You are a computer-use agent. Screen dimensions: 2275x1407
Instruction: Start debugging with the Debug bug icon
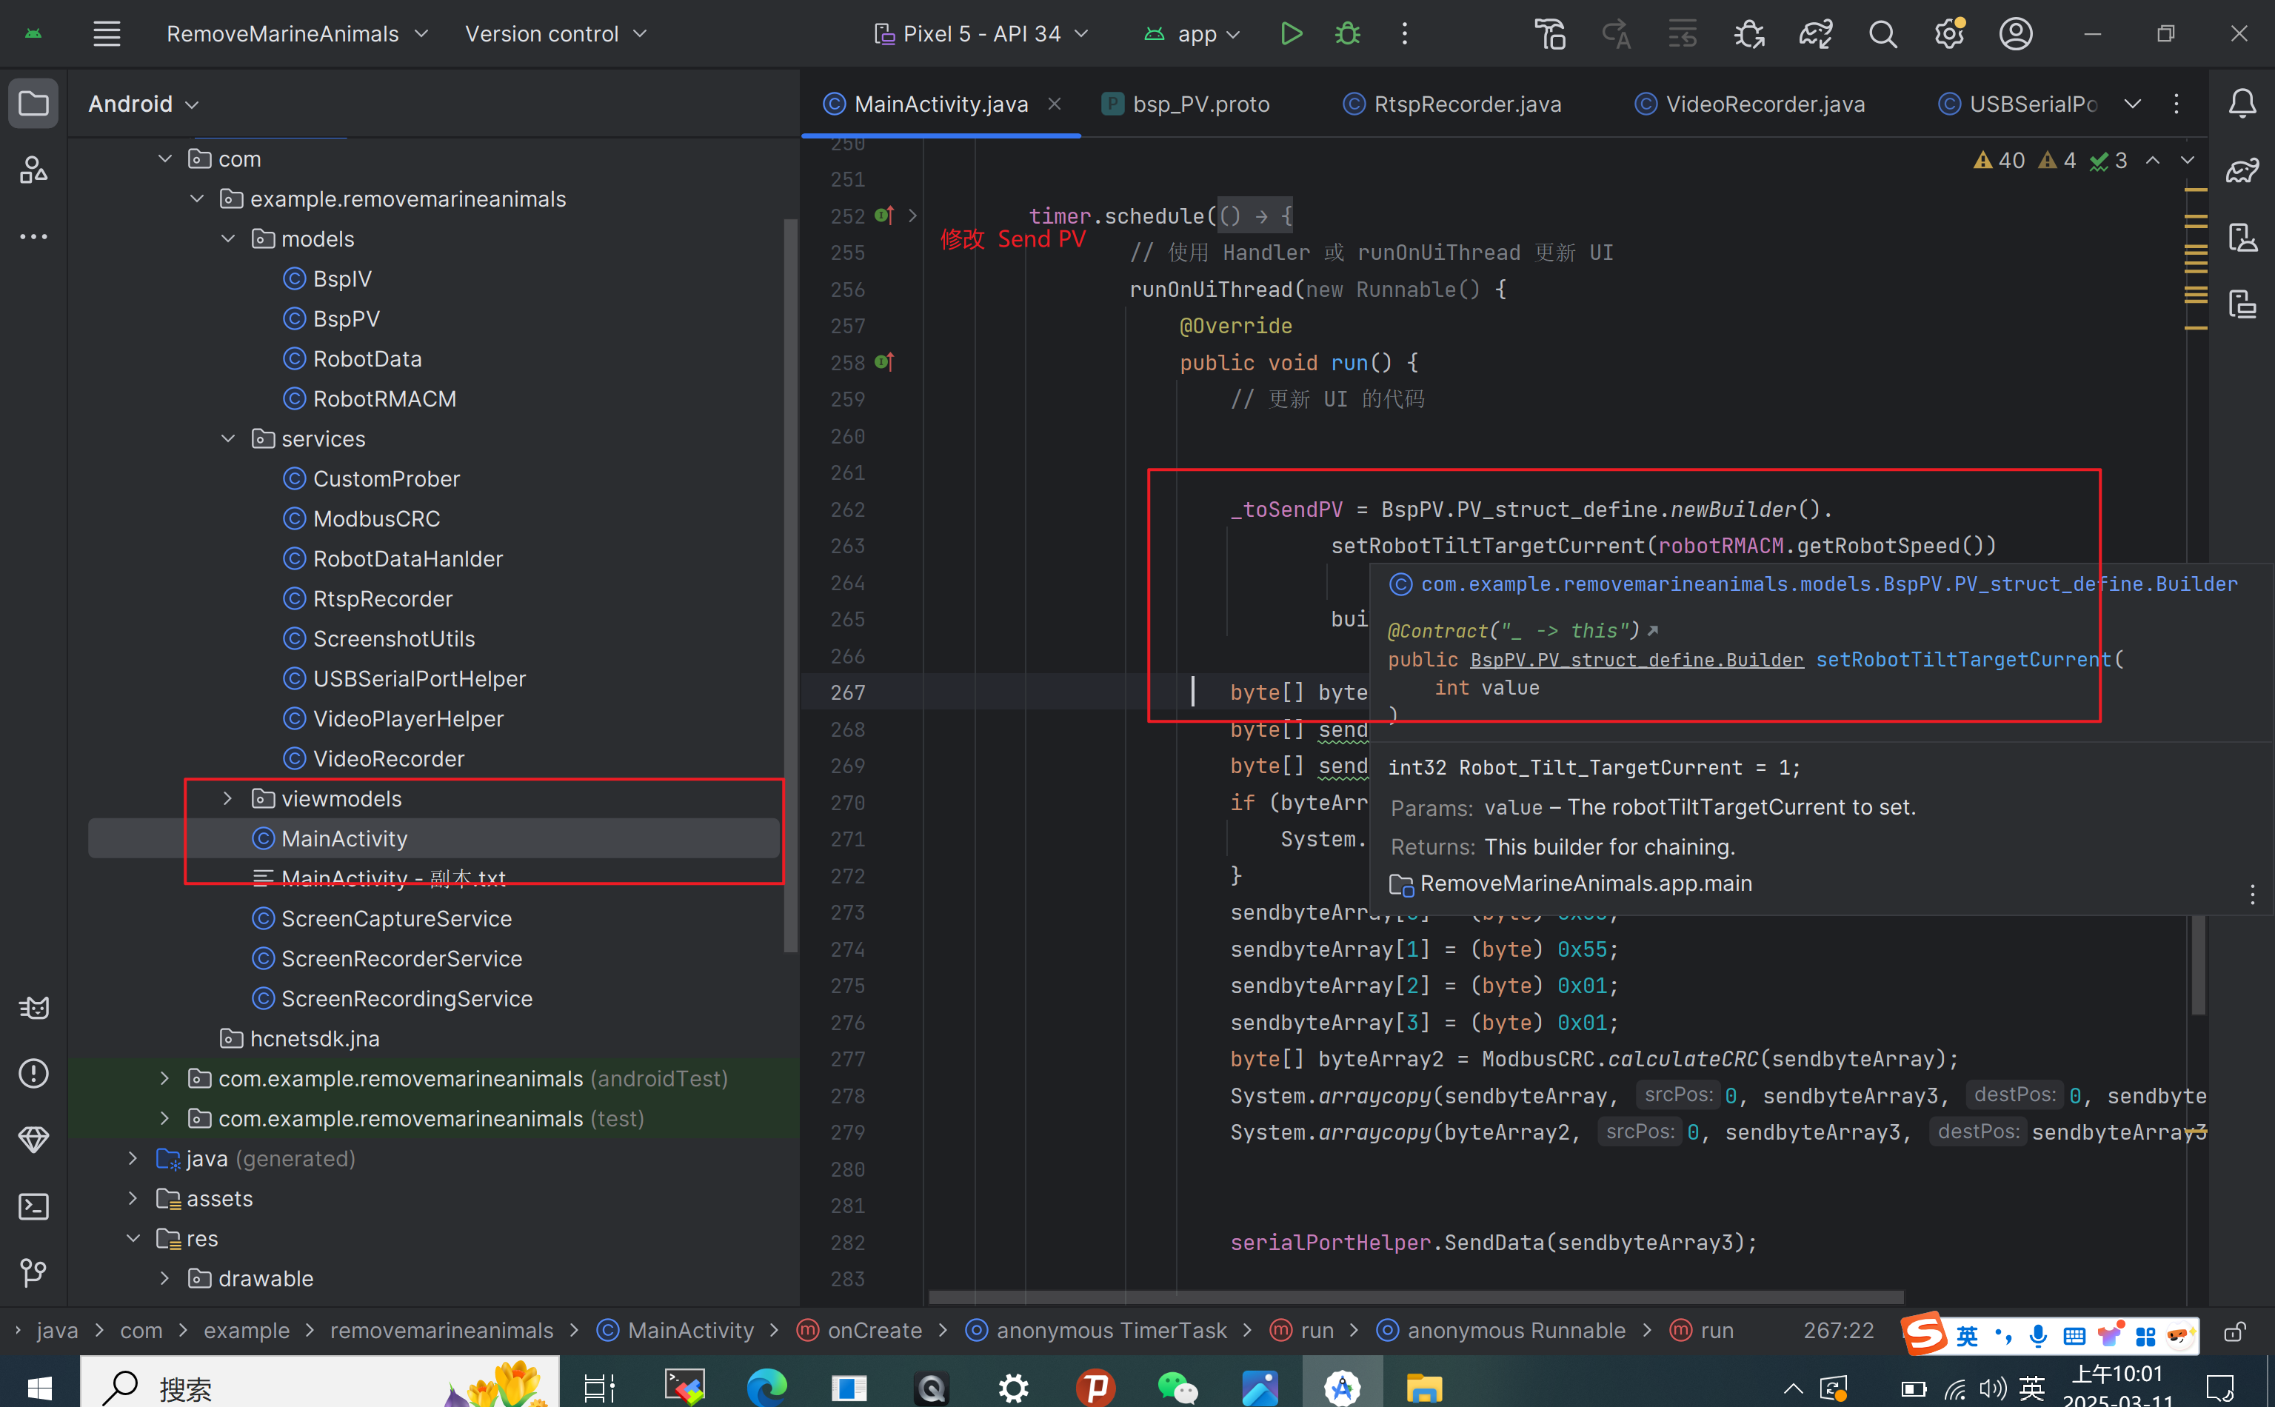[x=1347, y=34]
